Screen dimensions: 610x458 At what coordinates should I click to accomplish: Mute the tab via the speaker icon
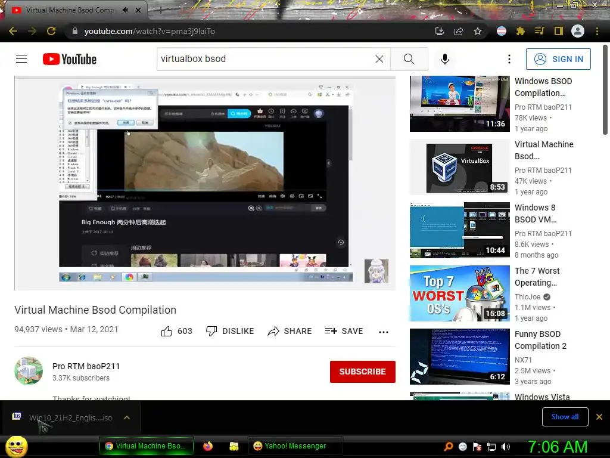125,10
